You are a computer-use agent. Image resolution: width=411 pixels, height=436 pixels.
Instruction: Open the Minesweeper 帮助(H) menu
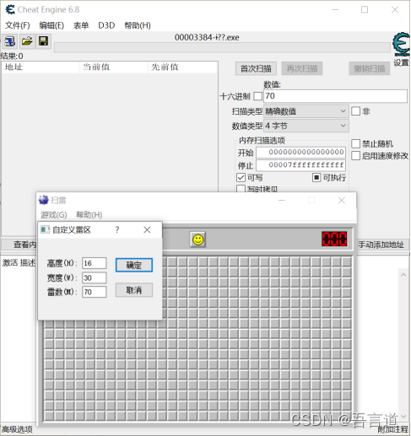coord(89,215)
